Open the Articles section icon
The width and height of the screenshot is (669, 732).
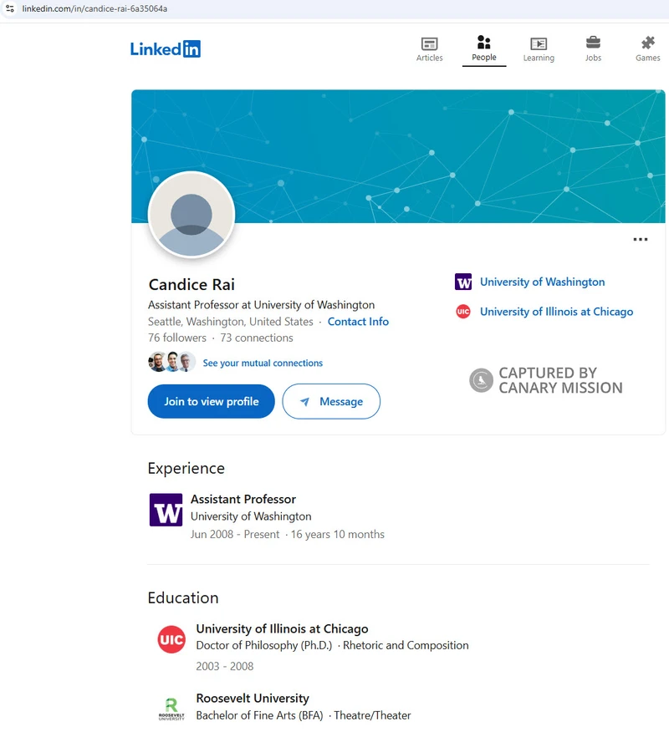tap(429, 44)
